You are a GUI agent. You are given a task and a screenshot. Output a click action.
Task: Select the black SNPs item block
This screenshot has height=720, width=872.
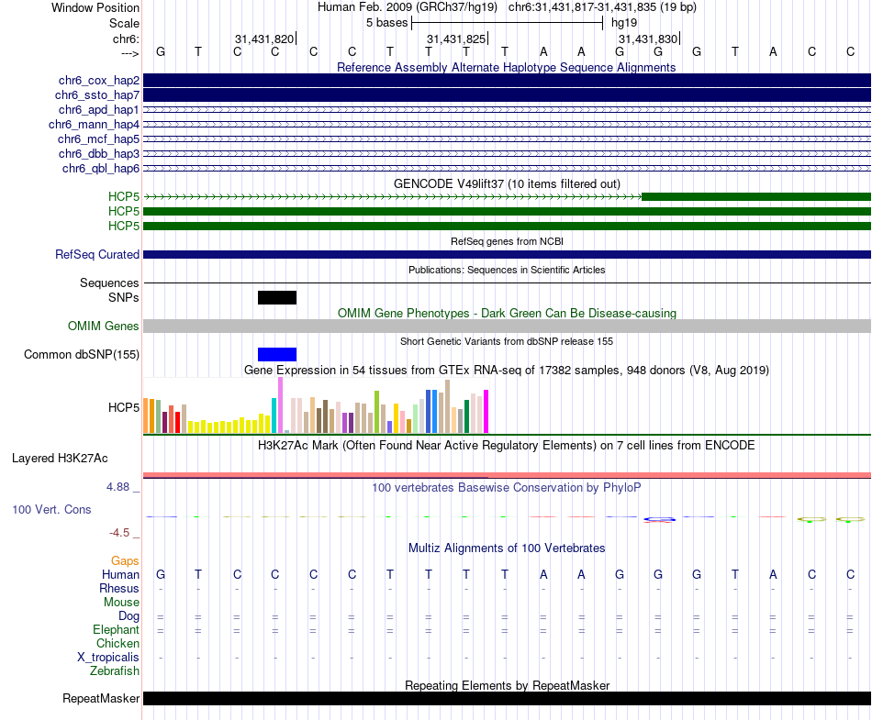(x=277, y=298)
